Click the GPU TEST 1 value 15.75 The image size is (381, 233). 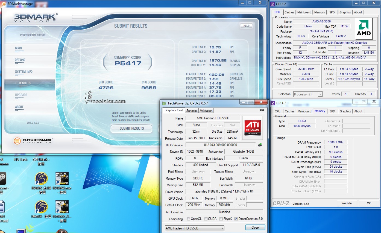pyautogui.click(x=215, y=47)
